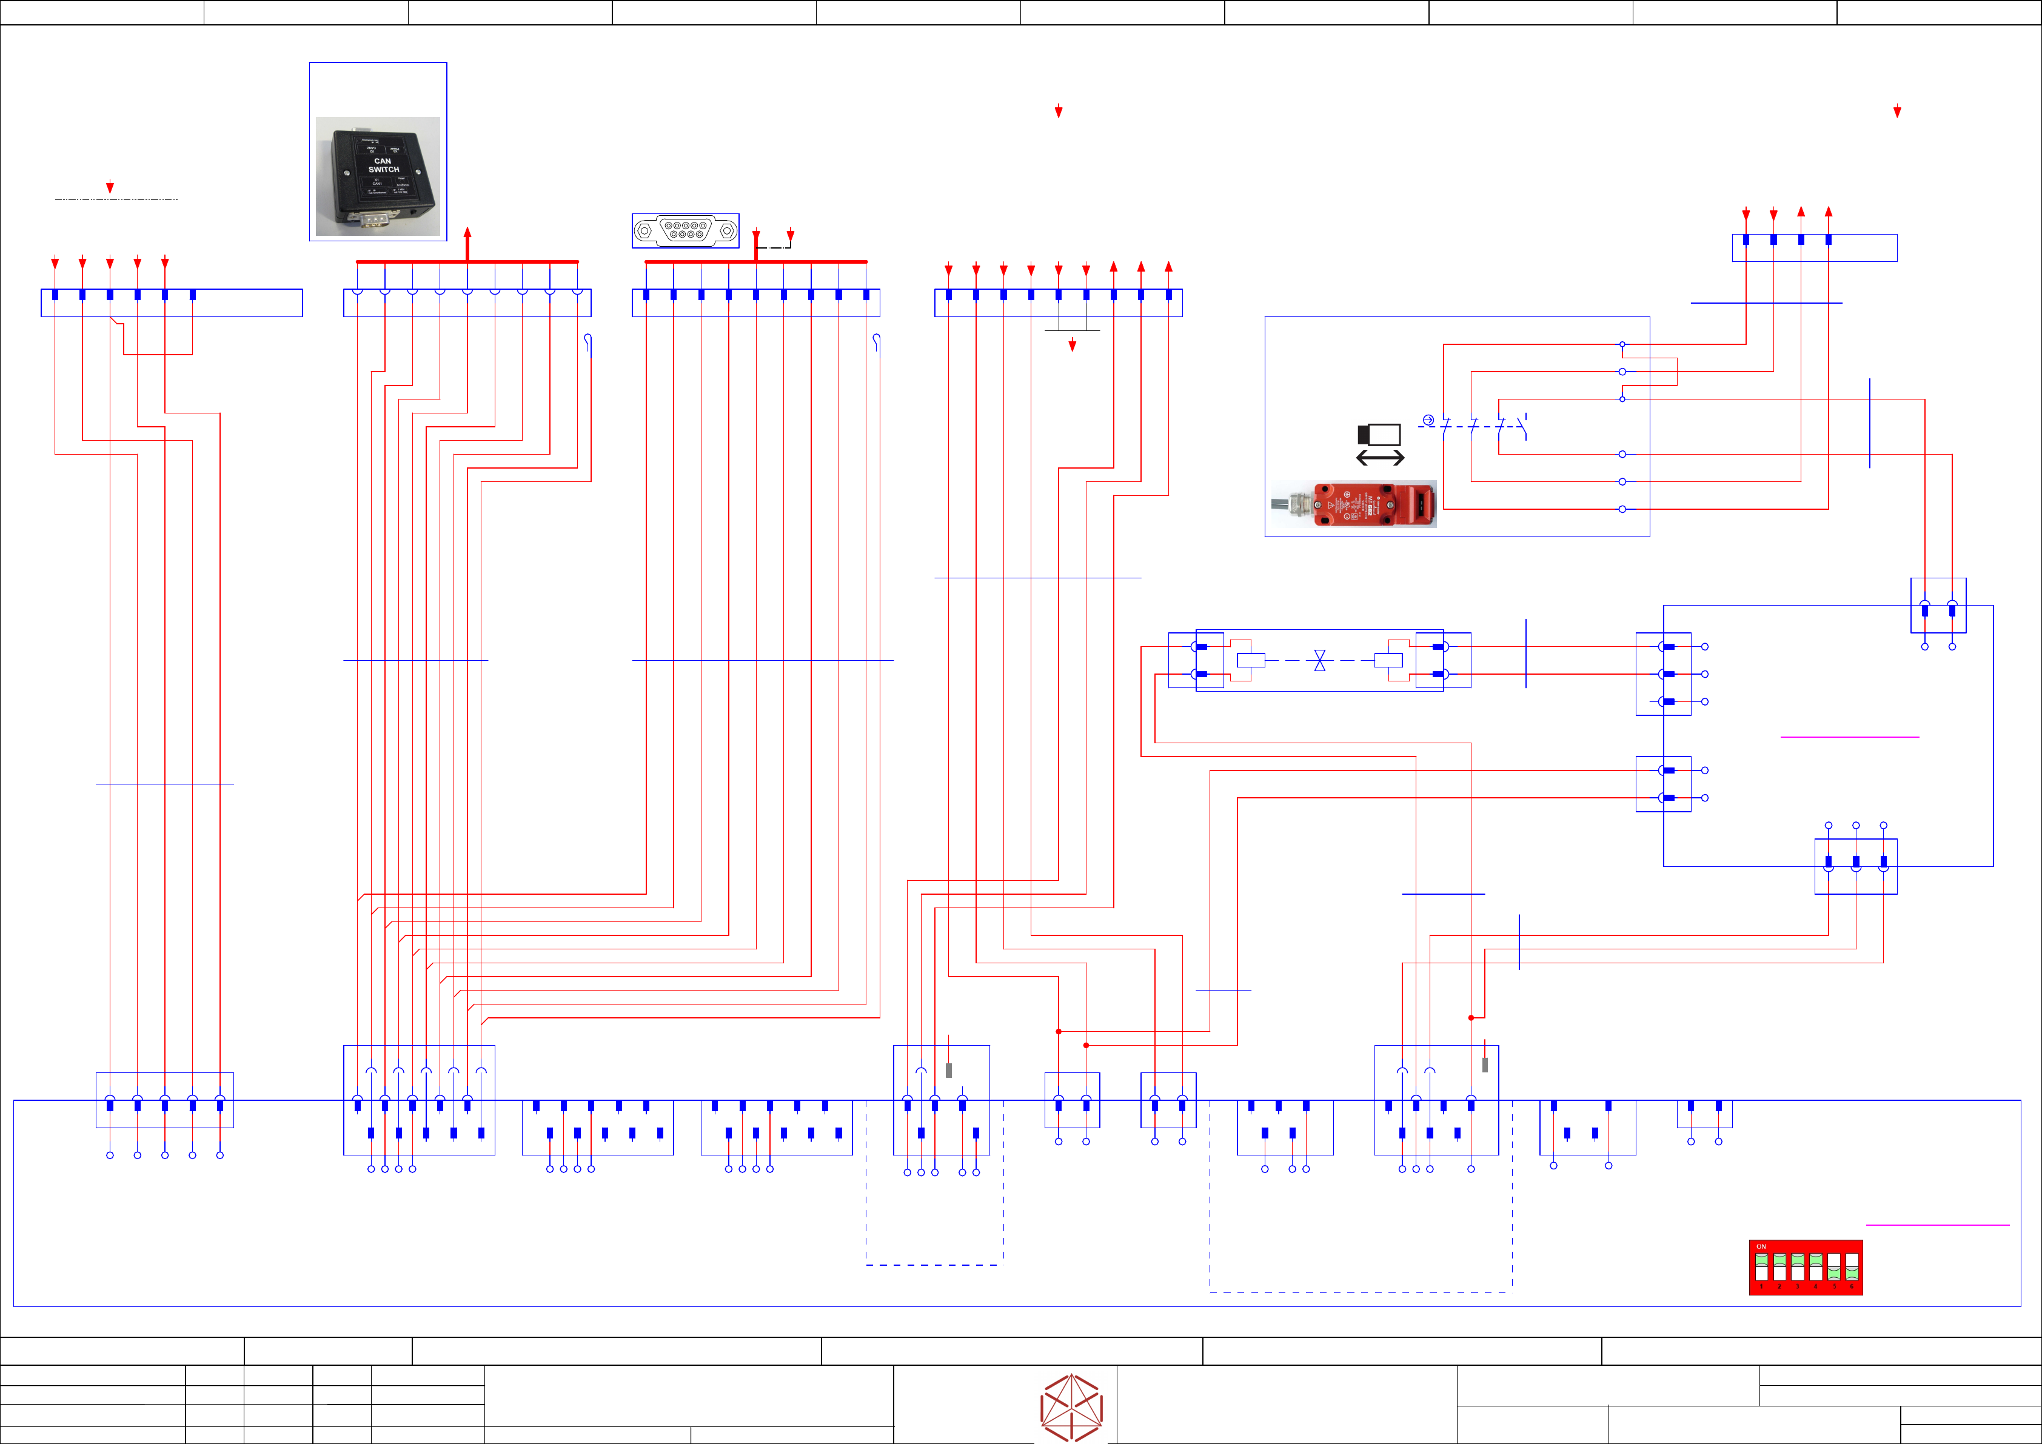Image resolution: width=2042 pixels, height=1444 pixels.
Task: Click the red down arrow below fourth terminal block
Action: tap(1072, 345)
